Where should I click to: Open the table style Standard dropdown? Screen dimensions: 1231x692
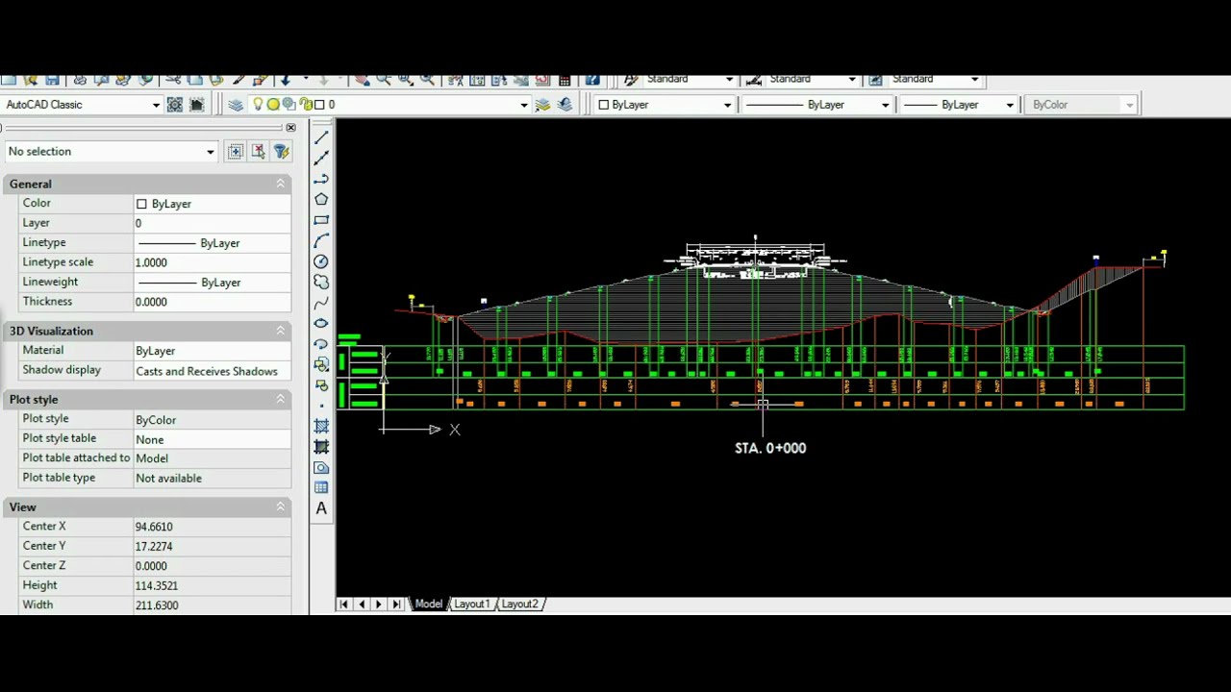tap(974, 80)
